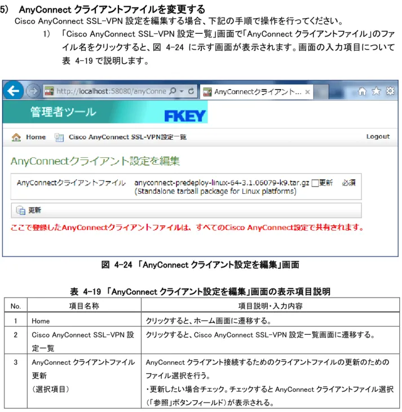The width and height of the screenshot is (402, 412).
Task: Click the AnyConnectクライアントファイル field label
Action: click(x=71, y=183)
